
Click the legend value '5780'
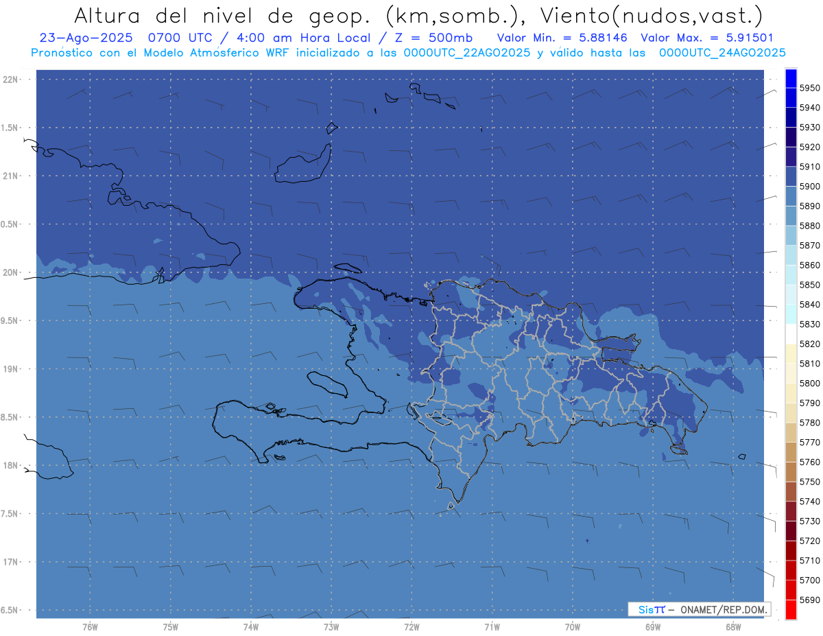pyautogui.click(x=809, y=423)
